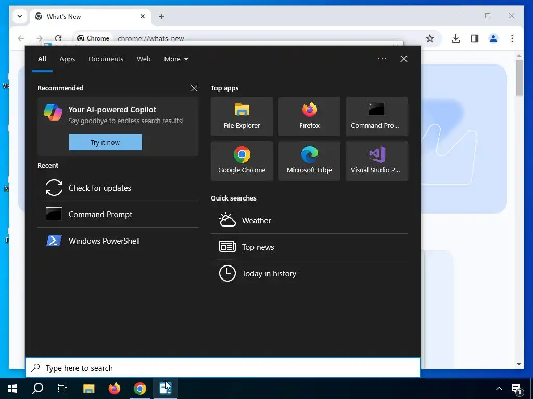Select the Weather quick search
The width and height of the screenshot is (533, 399).
pos(309,220)
